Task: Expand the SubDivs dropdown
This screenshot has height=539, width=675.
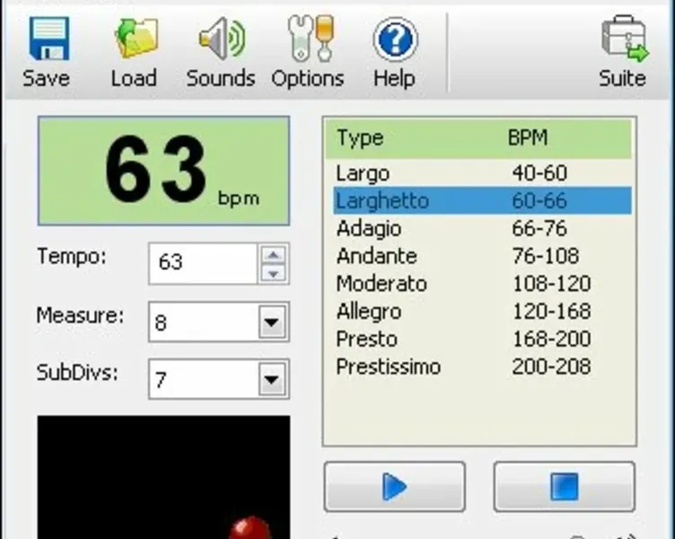Action: (x=272, y=379)
